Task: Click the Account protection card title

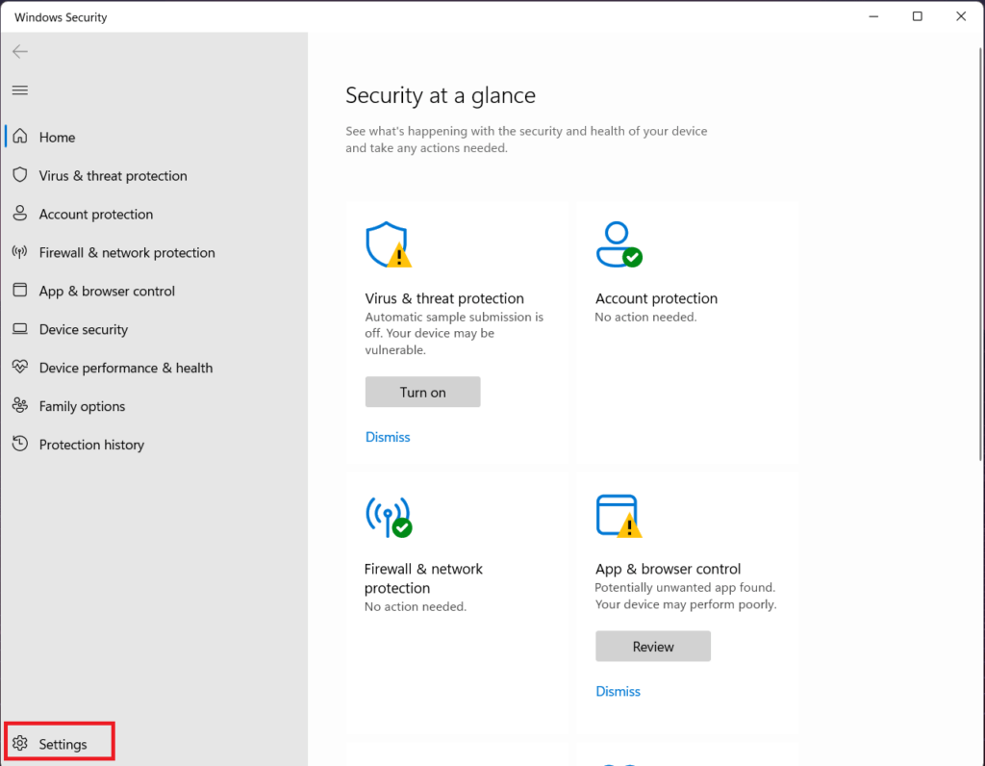Action: pos(656,298)
